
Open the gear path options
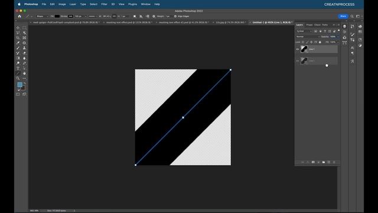tap(154, 16)
